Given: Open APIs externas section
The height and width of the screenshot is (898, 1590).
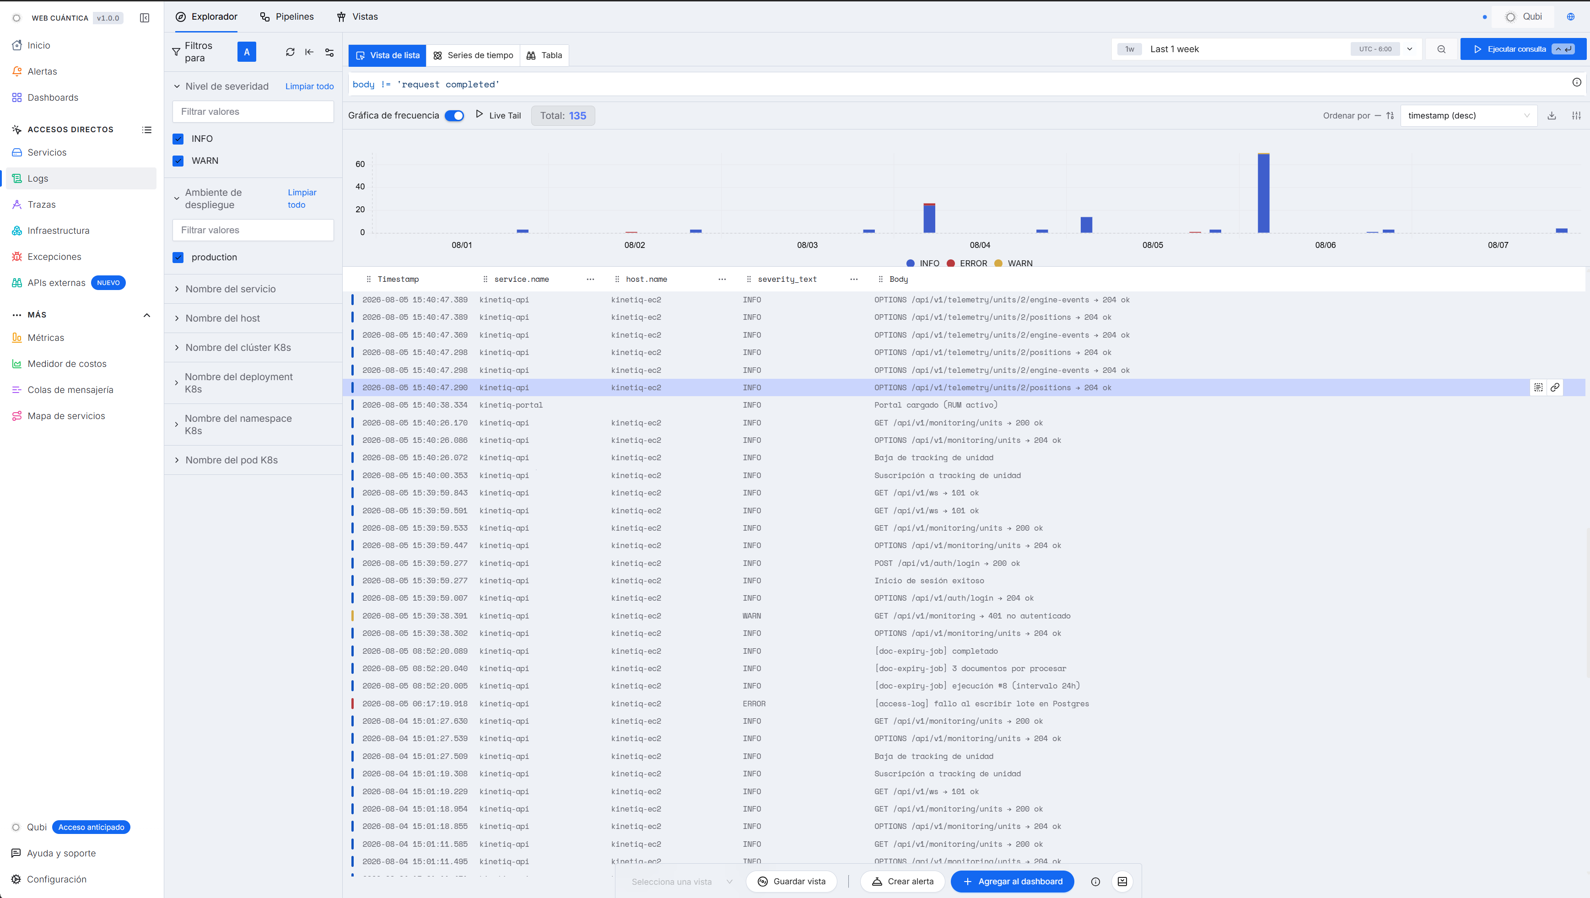Looking at the screenshot, I should coord(57,283).
